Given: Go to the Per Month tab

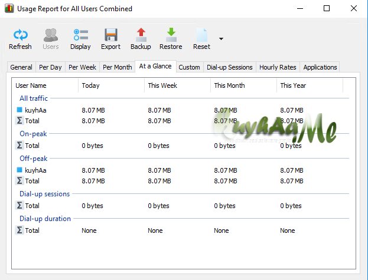Looking at the screenshot, I should [117, 67].
